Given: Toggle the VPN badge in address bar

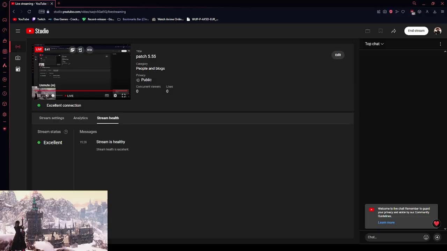Looking at the screenshot, I should tap(42, 12).
